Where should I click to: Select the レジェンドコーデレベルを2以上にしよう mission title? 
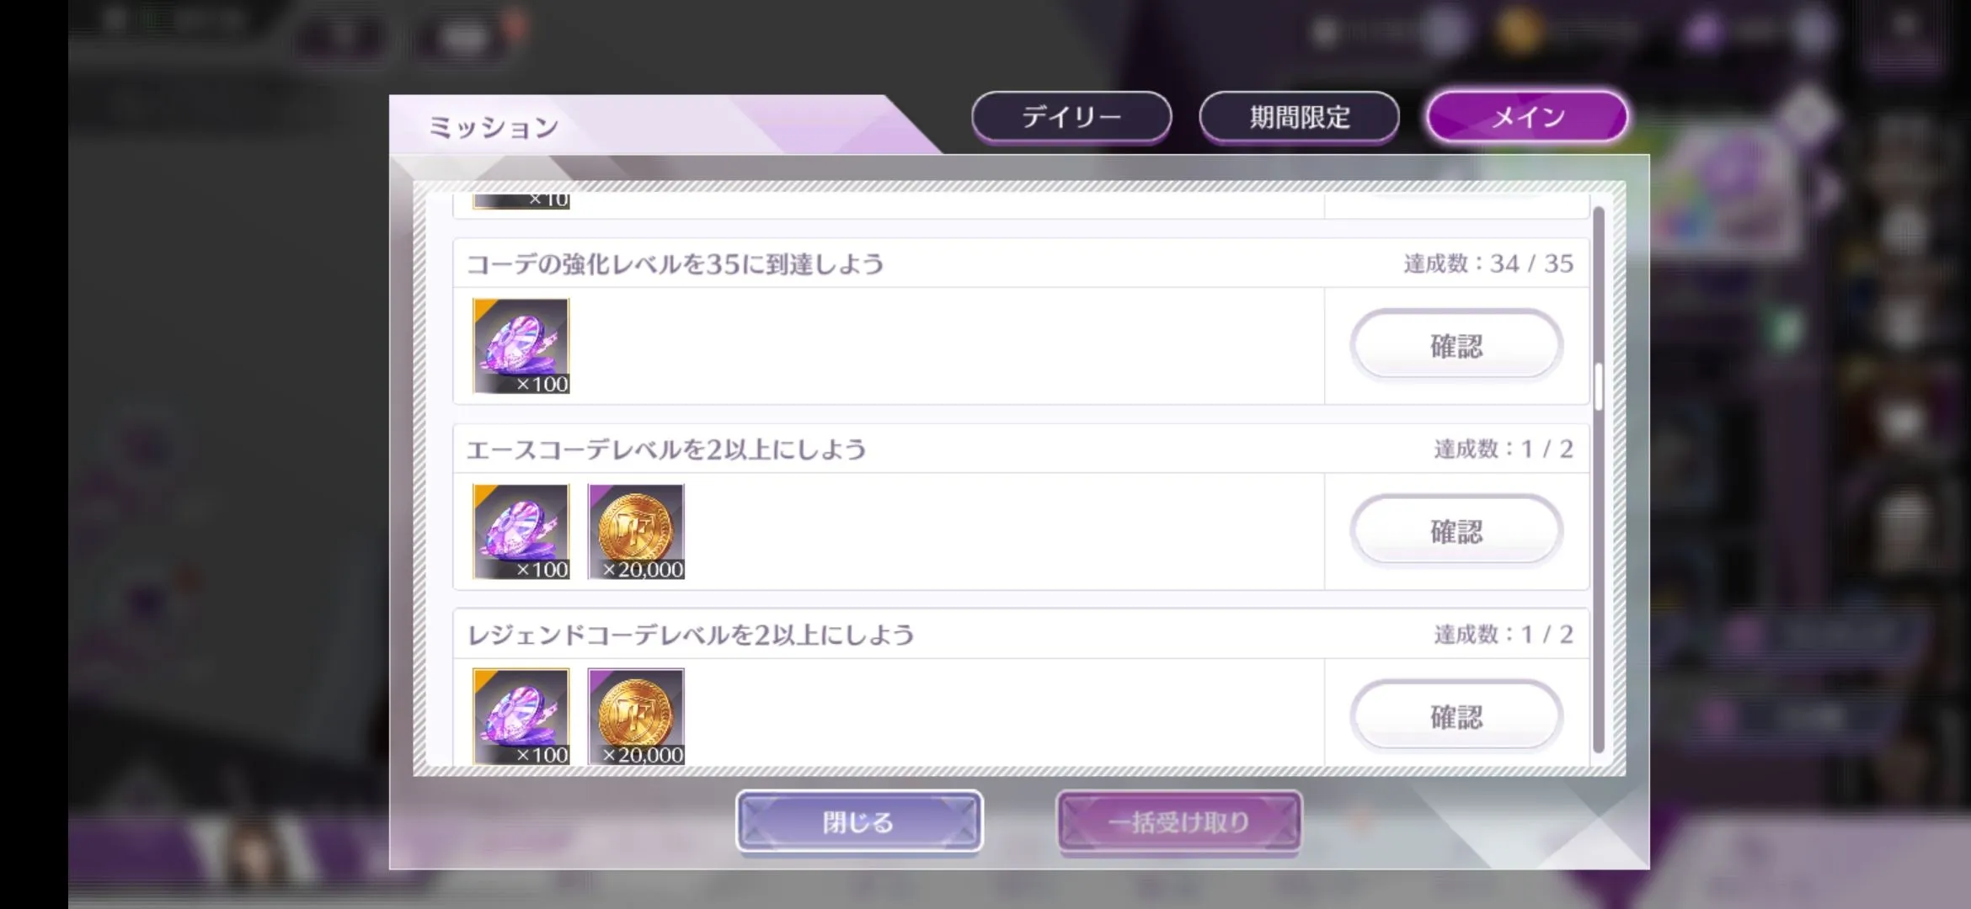(x=691, y=635)
